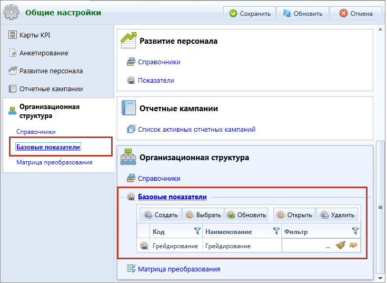
Task: Open Матрица преобразования link in the sidebar
Action: [54, 162]
